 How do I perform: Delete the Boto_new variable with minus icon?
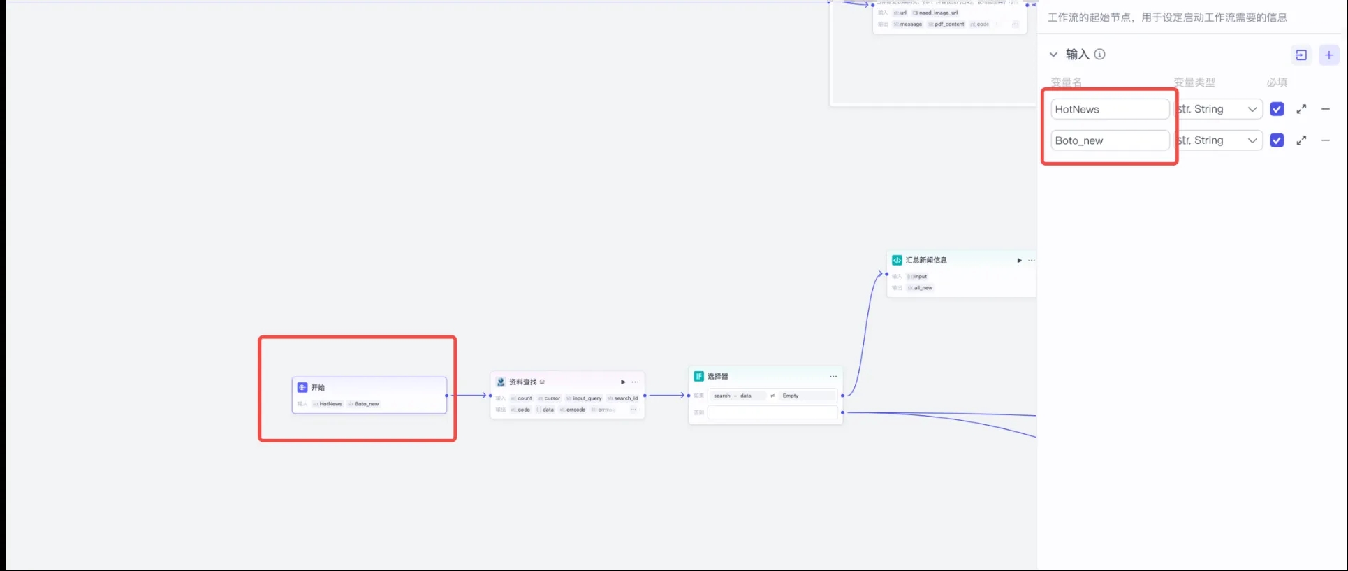click(1326, 140)
